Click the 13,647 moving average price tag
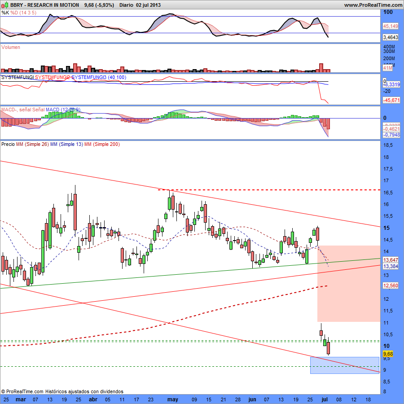The image size is (404, 404). 391,260
